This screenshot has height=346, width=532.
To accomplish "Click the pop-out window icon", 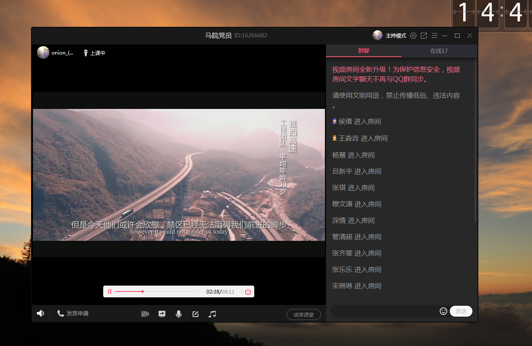I will click(424, 36).
